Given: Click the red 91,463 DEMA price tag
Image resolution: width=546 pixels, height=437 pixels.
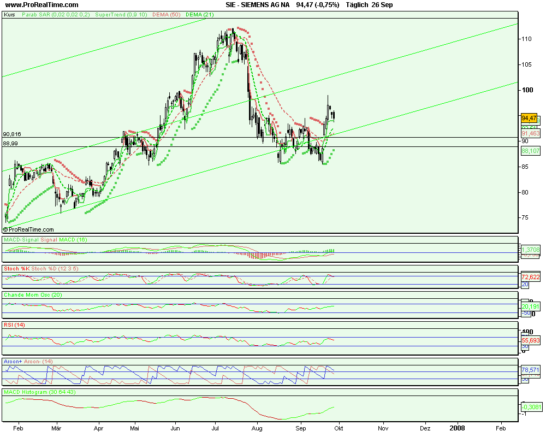Looking at the screenshot, I should [531, 133].
